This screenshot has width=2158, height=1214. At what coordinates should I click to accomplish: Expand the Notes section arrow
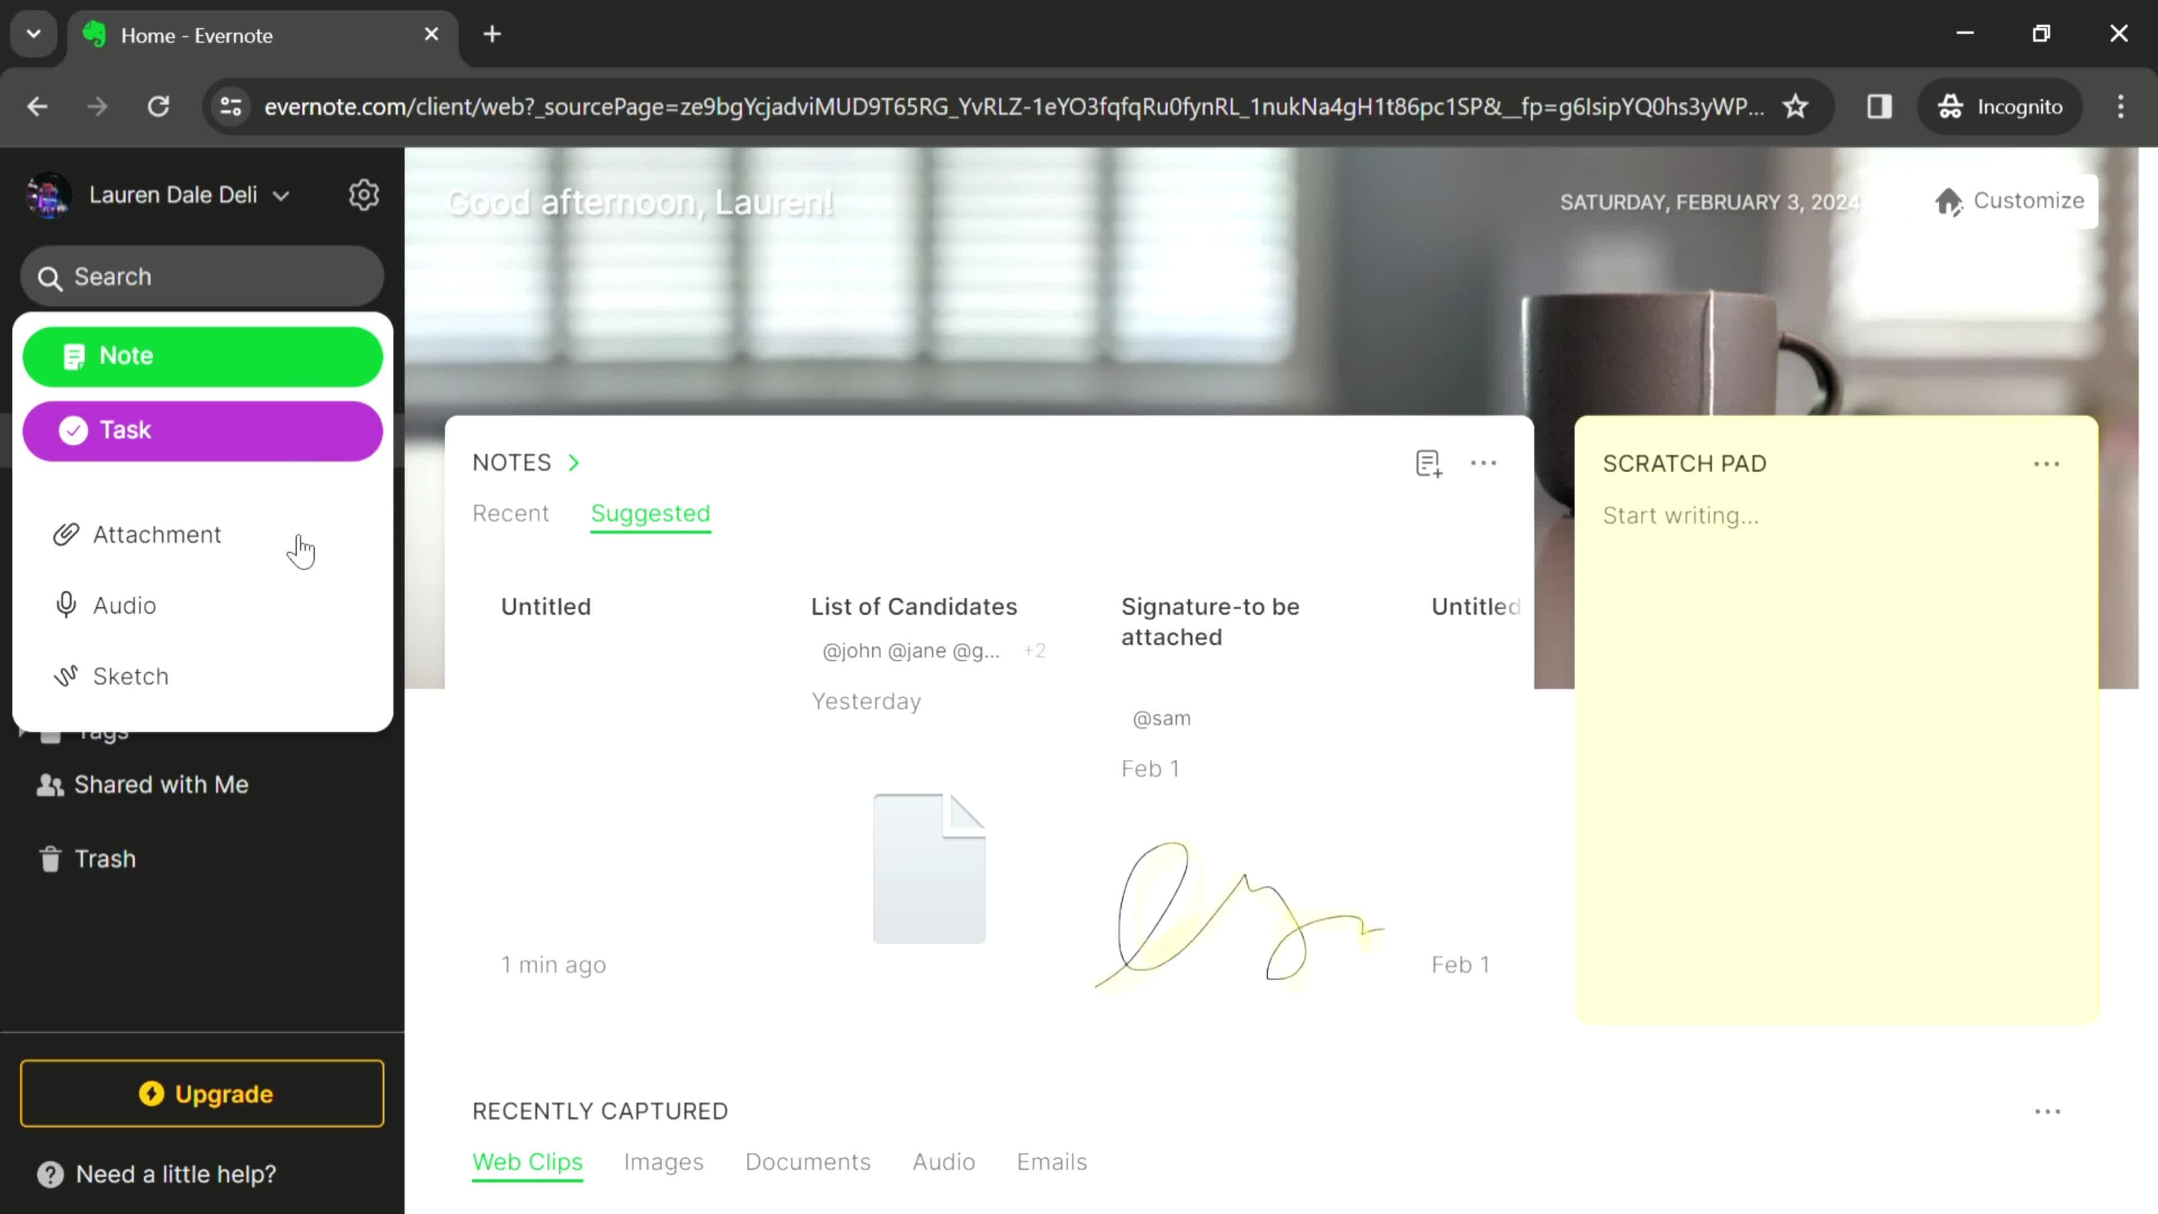[x=575, y=461]
